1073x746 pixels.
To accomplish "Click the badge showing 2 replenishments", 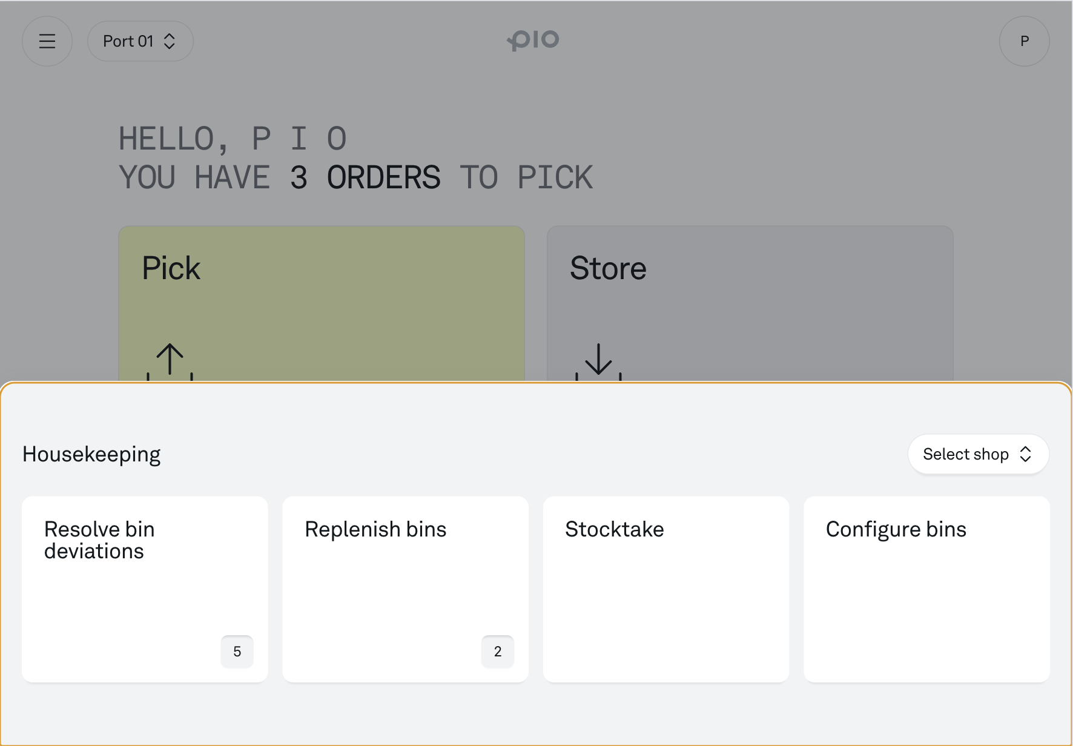I will (x=498, y=652).
